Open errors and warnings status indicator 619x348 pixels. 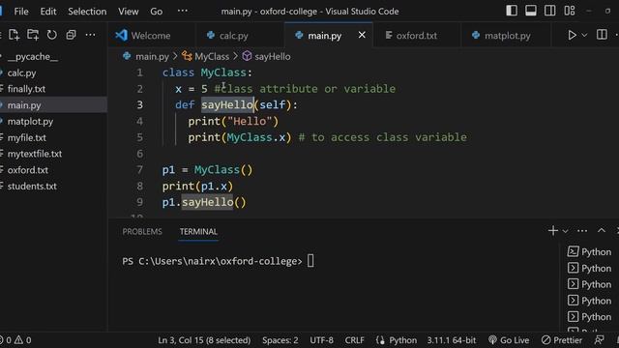15,340
